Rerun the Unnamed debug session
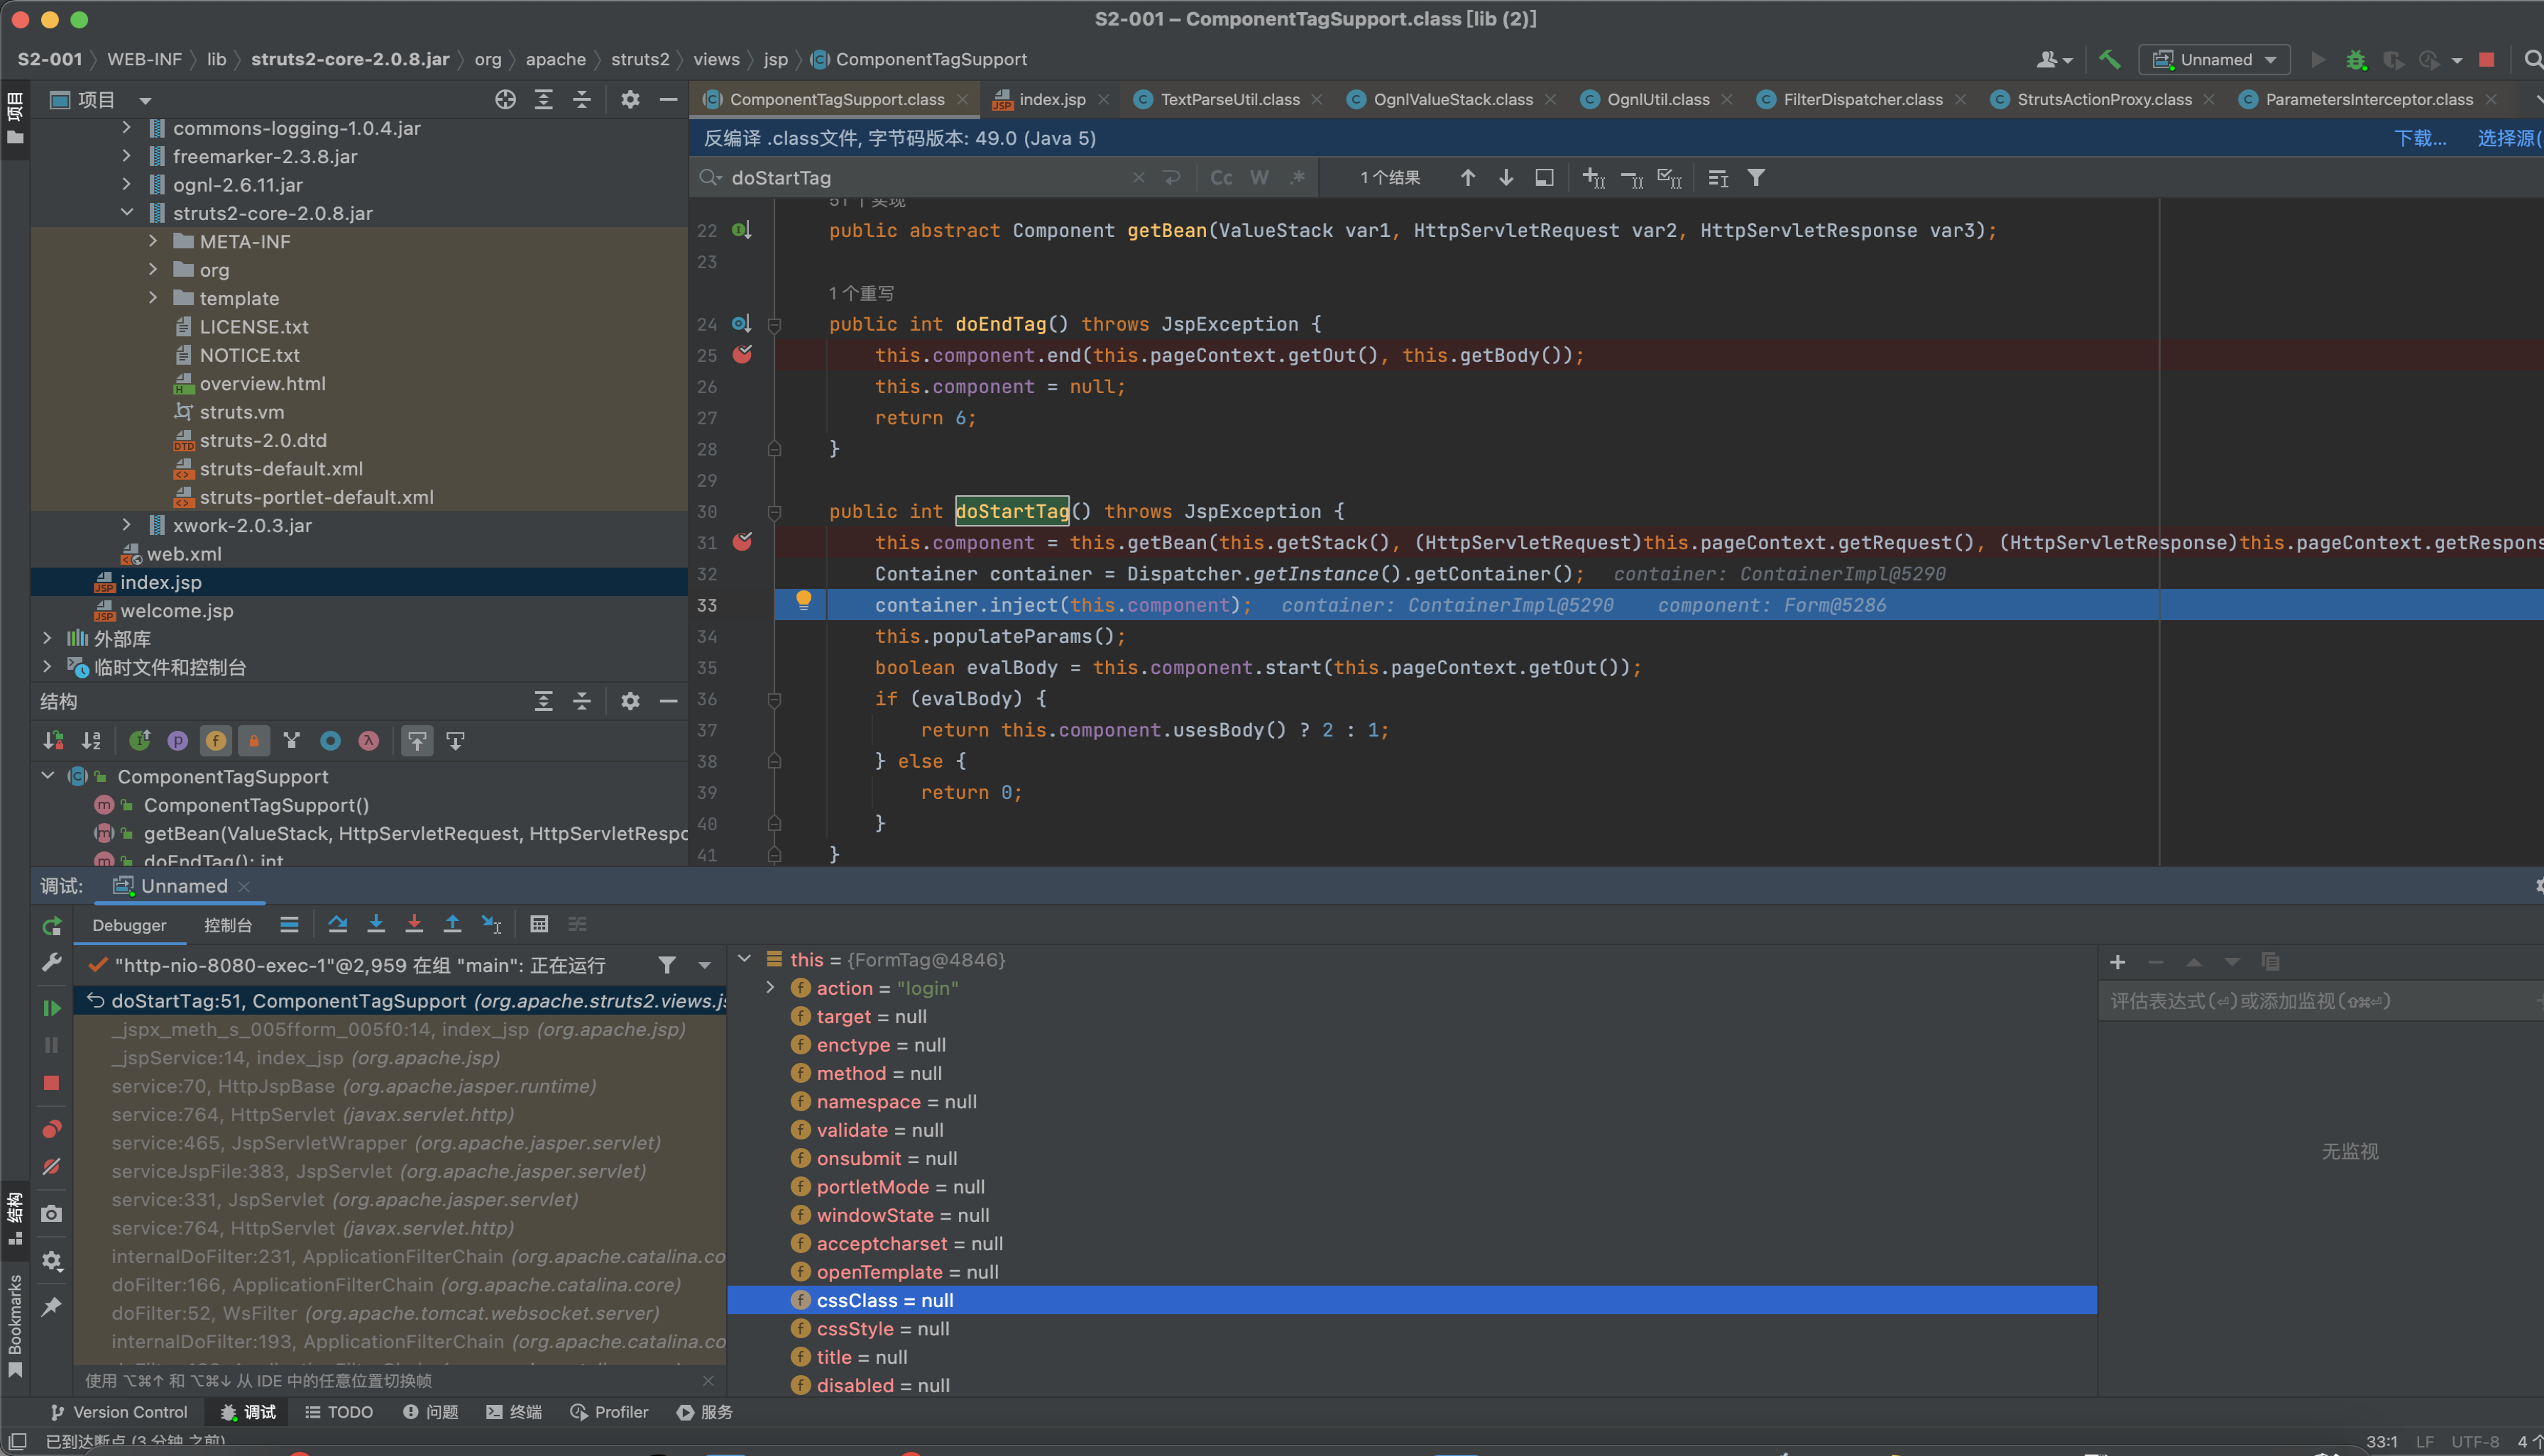The image size is (2544, 1456). pyautogui.click(x=52, y=926)
